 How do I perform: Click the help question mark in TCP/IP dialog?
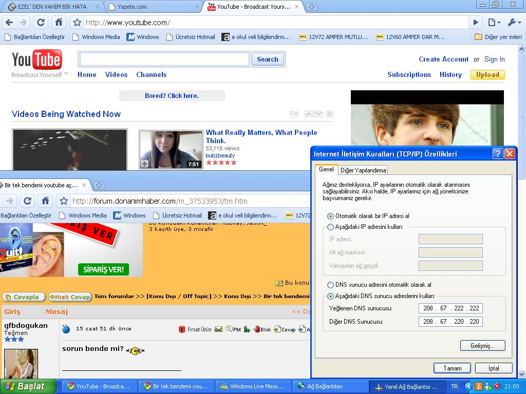click(x=497, y=154)
